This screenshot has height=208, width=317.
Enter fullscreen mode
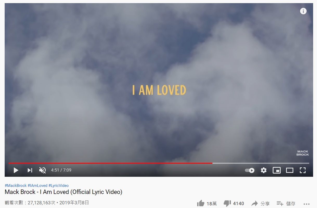point(302,170)
